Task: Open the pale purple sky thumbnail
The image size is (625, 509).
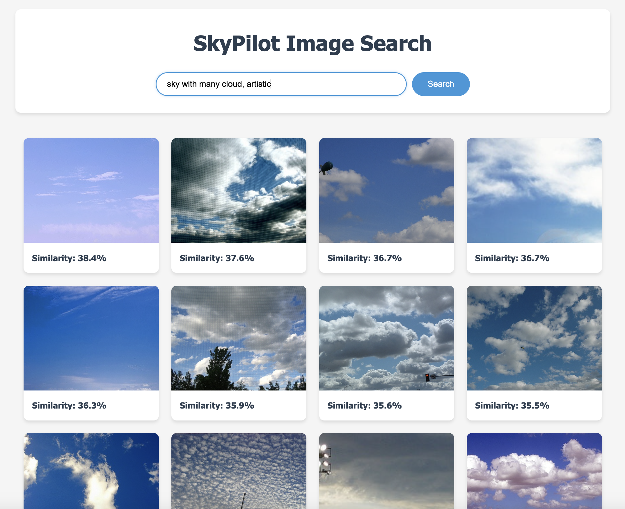Action: click(x=91, y=190)
